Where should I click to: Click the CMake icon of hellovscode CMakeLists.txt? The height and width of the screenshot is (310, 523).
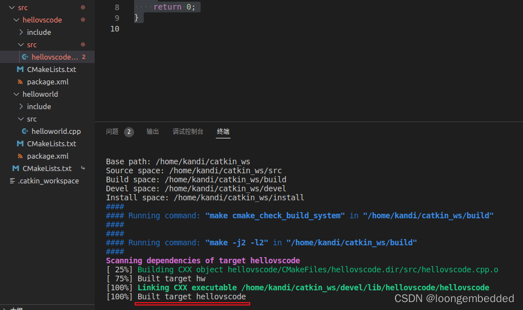coord(20,69)
